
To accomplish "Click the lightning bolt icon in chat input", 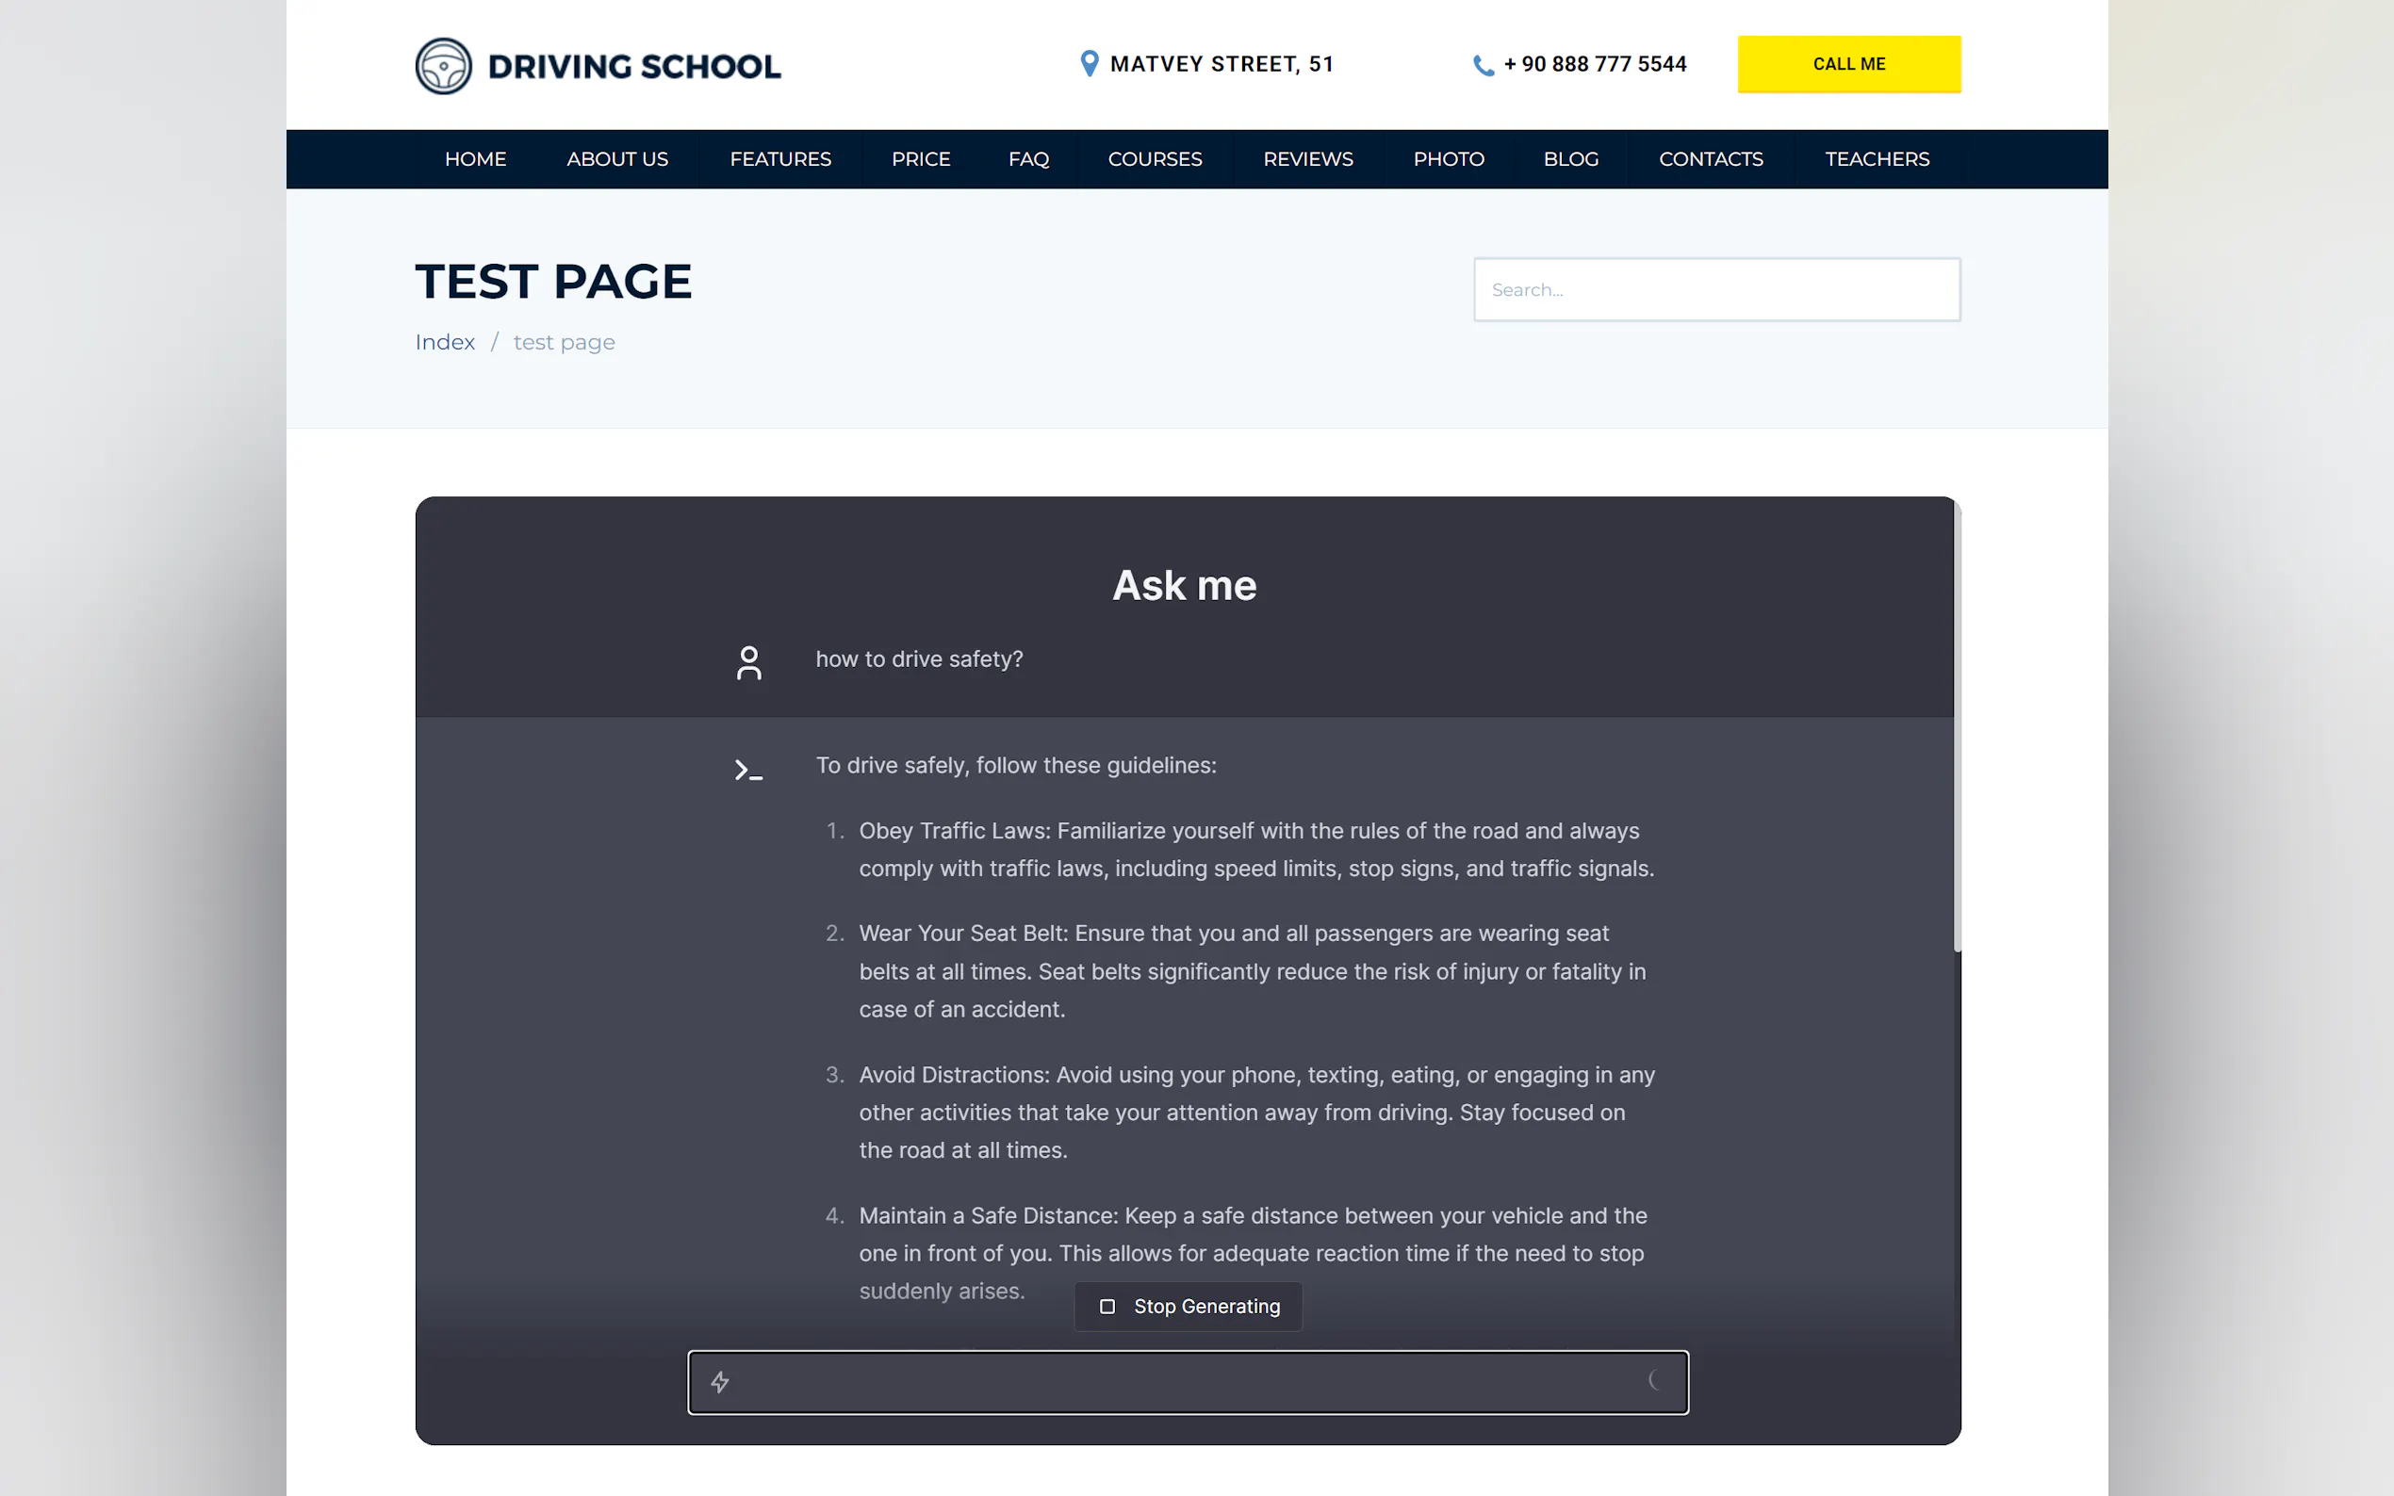I will [x=720, y=1382].
